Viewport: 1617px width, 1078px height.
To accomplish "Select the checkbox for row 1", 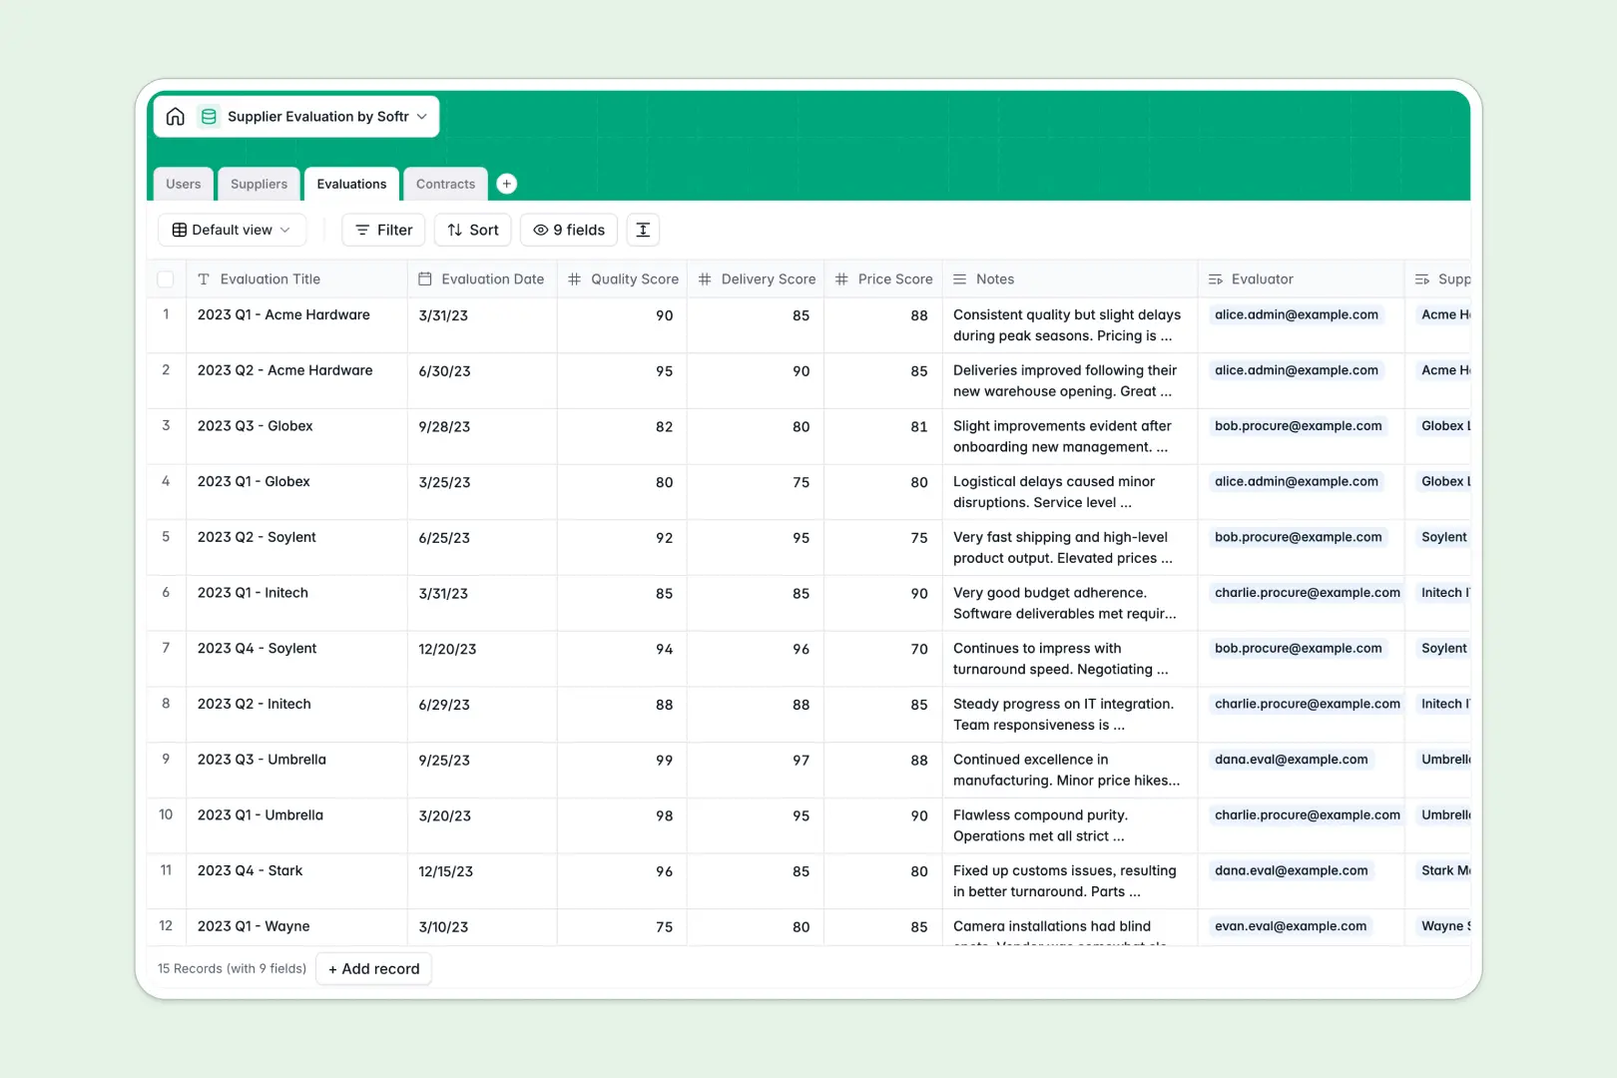I will (166, 314).
